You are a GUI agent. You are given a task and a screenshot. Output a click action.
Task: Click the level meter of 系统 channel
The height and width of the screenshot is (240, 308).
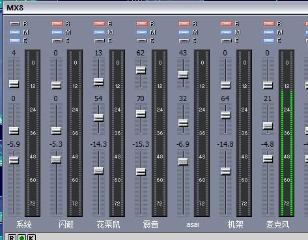point(33,133)
